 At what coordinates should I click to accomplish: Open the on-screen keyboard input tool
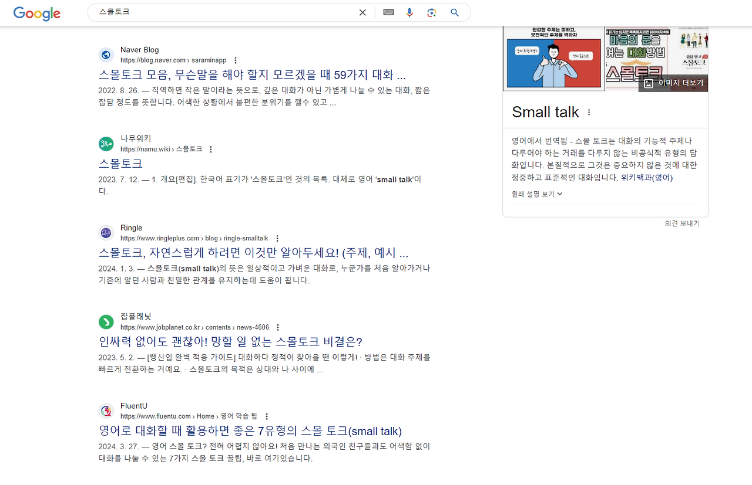[388, 12]
